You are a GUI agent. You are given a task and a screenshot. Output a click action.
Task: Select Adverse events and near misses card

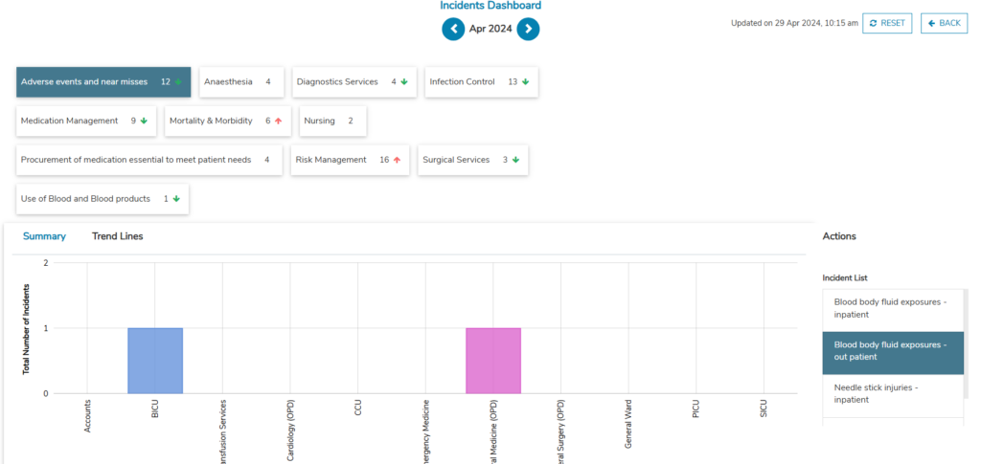click(x=103, y=82)
